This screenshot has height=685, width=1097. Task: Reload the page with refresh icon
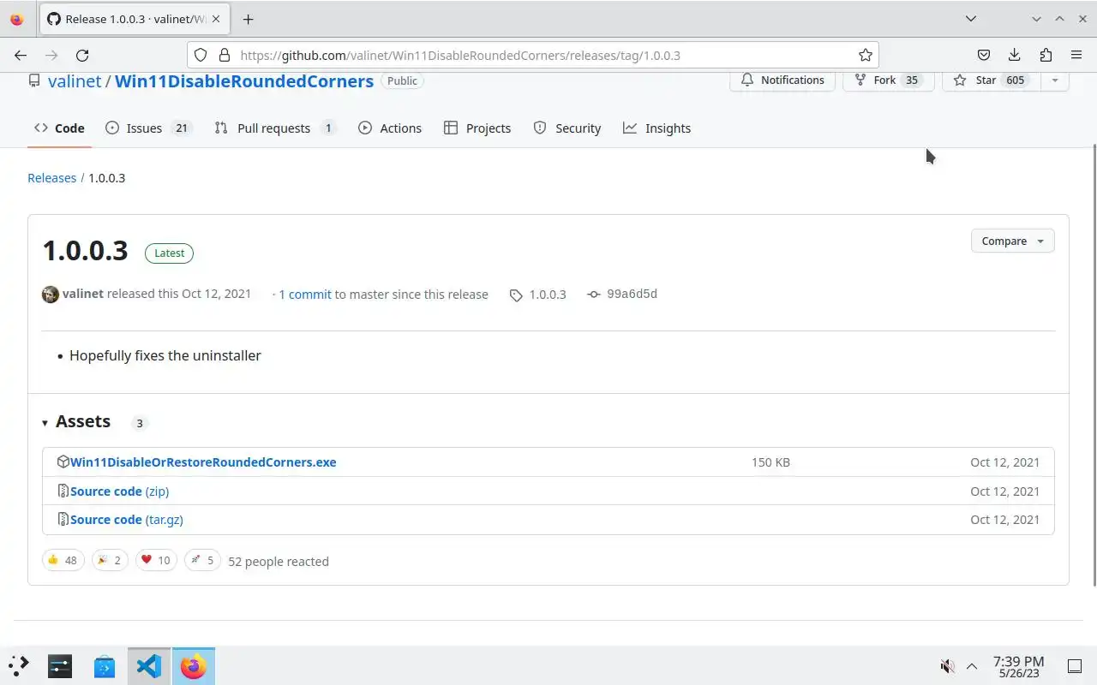pos(82,55)
